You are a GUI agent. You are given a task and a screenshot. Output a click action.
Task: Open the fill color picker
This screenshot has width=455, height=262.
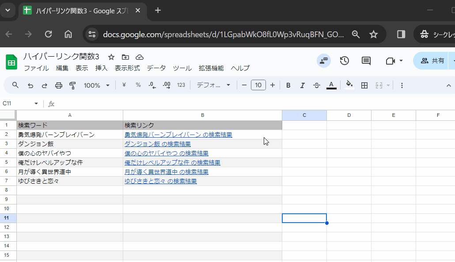(349, 85)
